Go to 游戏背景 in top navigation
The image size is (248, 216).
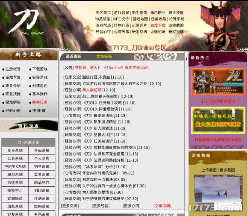[x=121, y=13]
